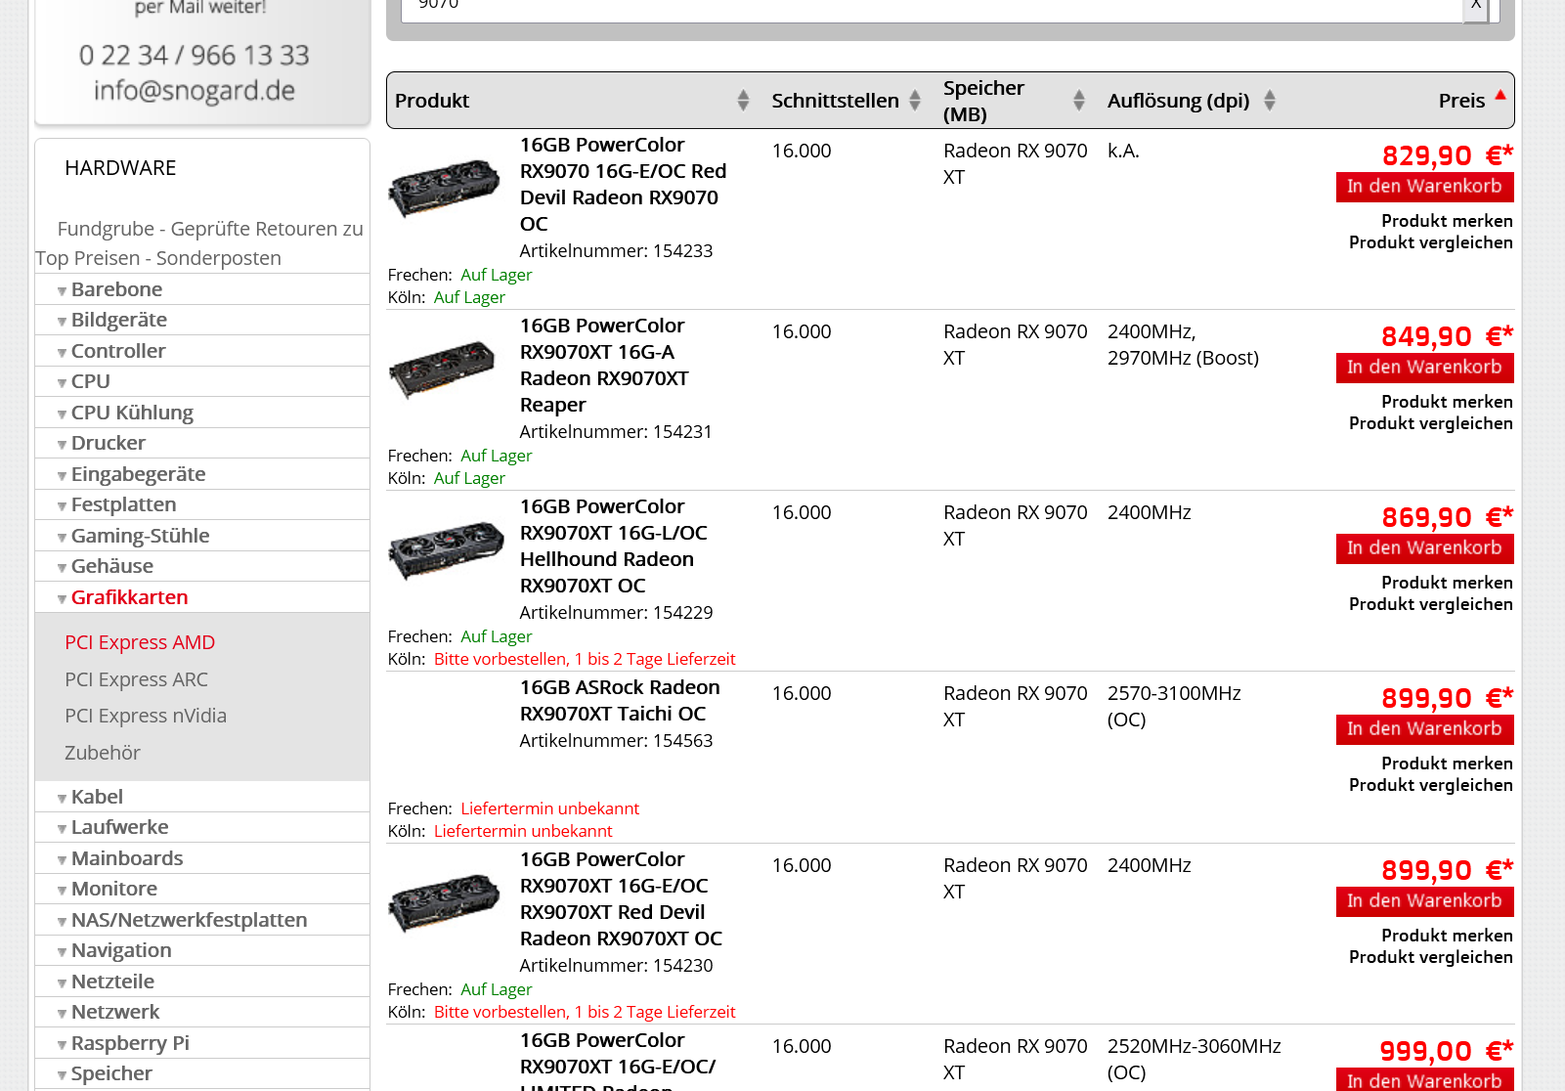
Task: Click Produkt merken for 829,90 € item
Action: (x=1447, y=221)
